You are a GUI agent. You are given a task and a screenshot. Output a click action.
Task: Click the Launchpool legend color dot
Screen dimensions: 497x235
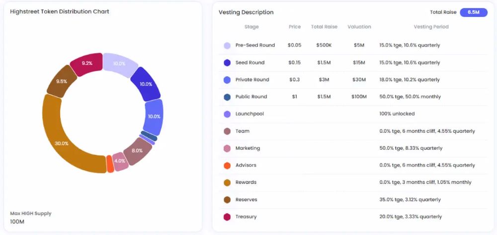[x=227, y=114]
